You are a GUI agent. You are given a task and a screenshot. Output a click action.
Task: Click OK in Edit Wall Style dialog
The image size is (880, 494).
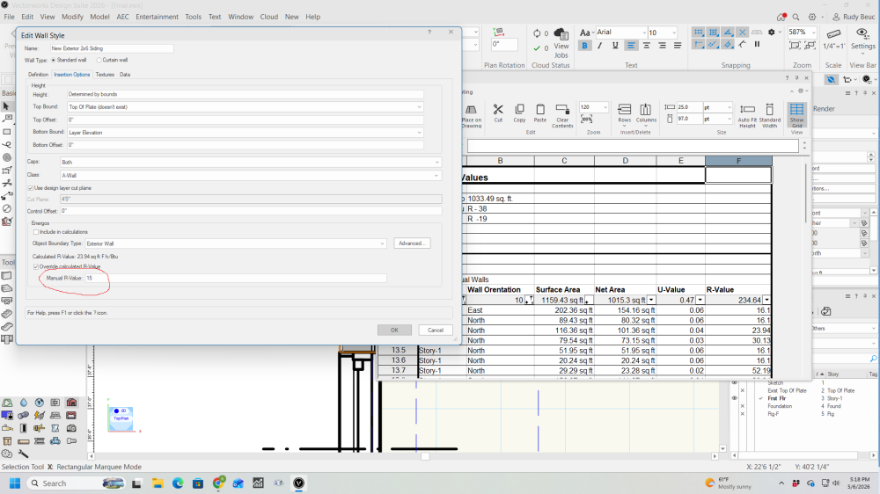pyautogui.click(x=394, y=330)
